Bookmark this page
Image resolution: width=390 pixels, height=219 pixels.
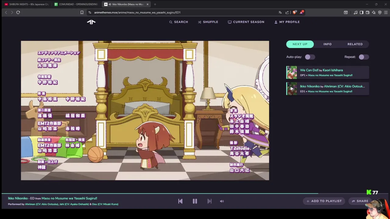pos(82,12)
